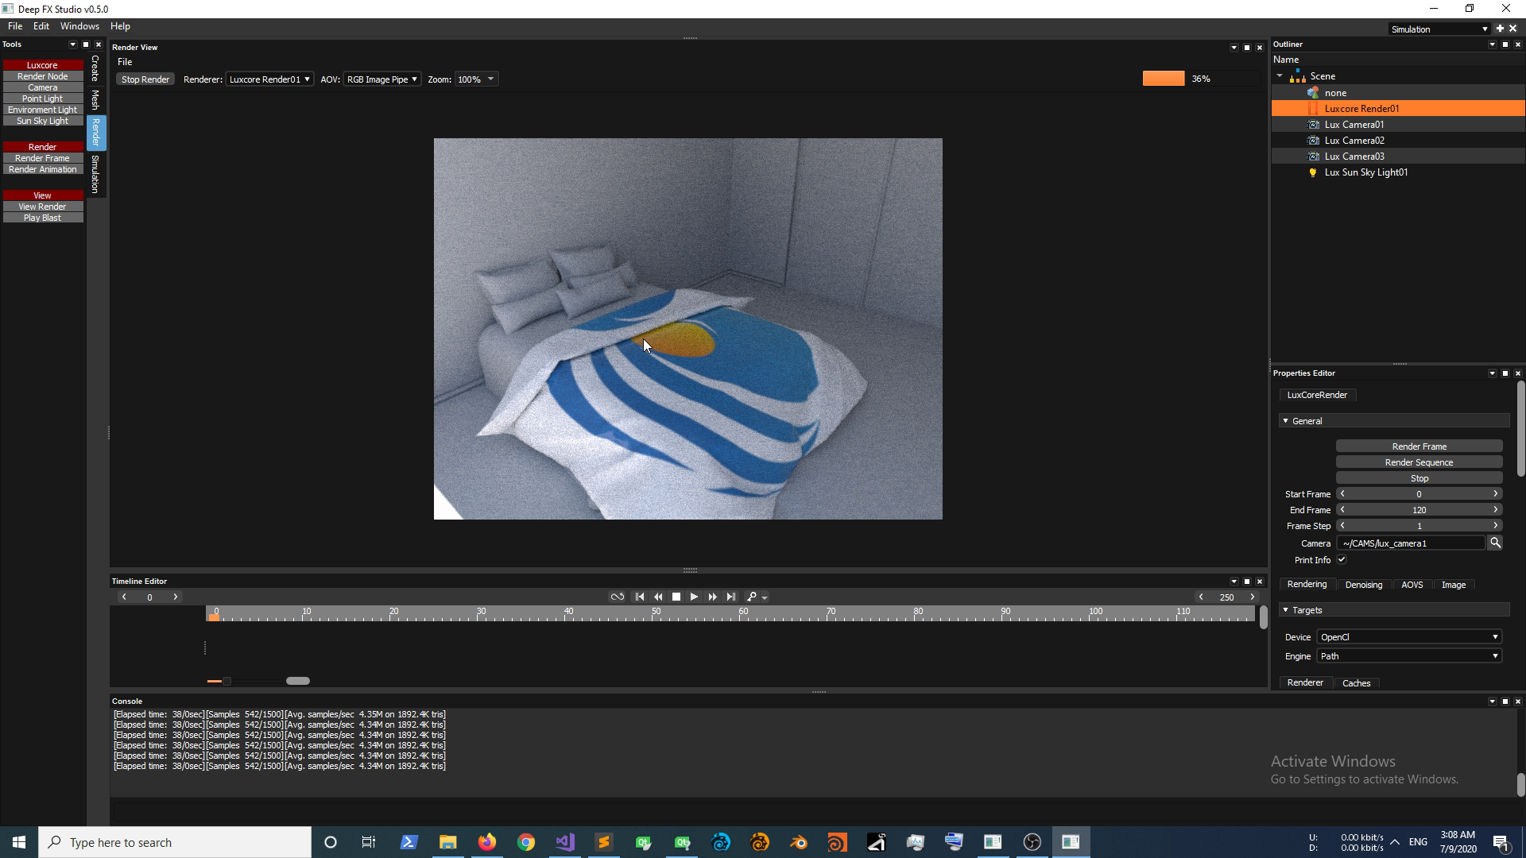Viewport: 1526px width, 858px height.
Task: Click the End Frame field showing 120
Action: pos(1419,510)
